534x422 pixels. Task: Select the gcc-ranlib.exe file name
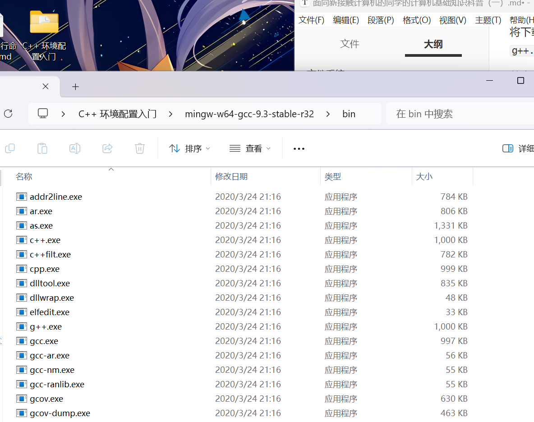coord(57,385)
